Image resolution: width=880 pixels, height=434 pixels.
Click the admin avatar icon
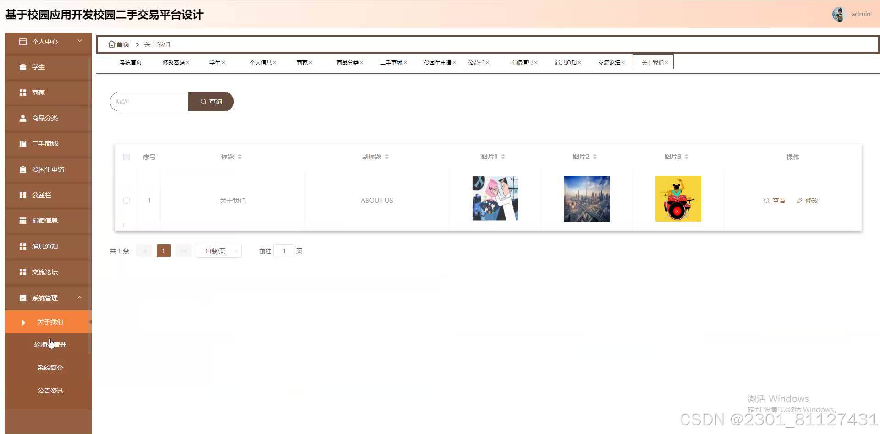(x=838, y=14)
